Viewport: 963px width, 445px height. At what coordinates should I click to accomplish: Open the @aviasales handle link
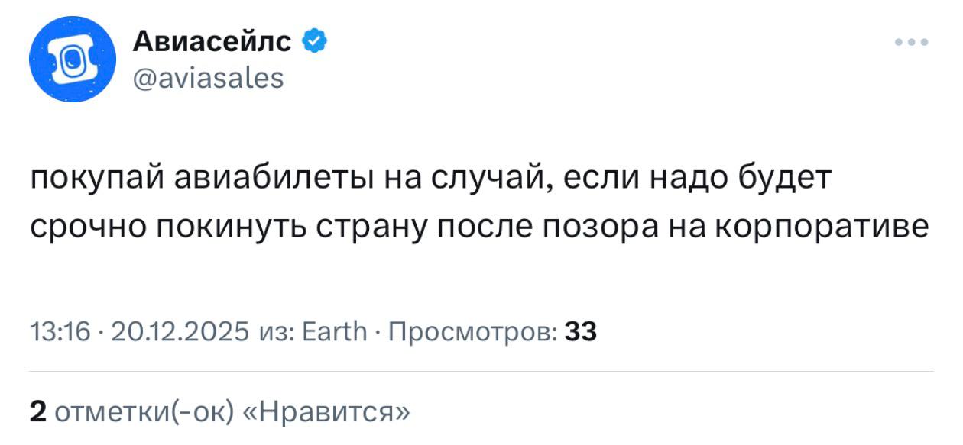pyautogui.click(x=208, y=77)
